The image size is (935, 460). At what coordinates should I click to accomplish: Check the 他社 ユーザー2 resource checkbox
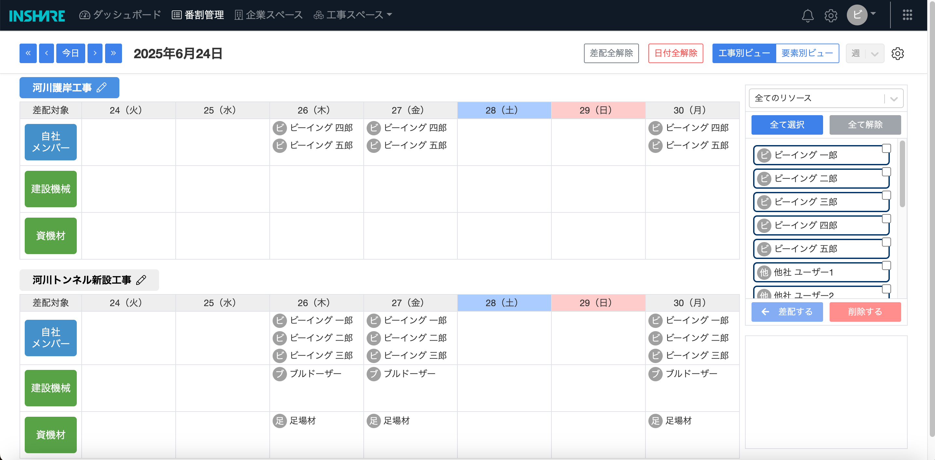886,289
